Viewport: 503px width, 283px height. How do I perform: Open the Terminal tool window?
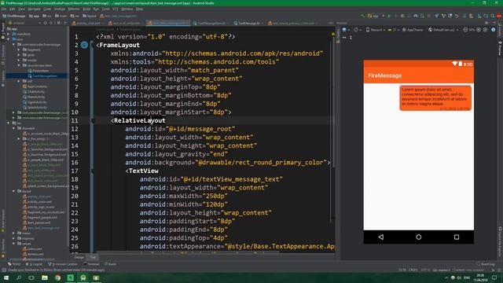click(x=91, y=264)
